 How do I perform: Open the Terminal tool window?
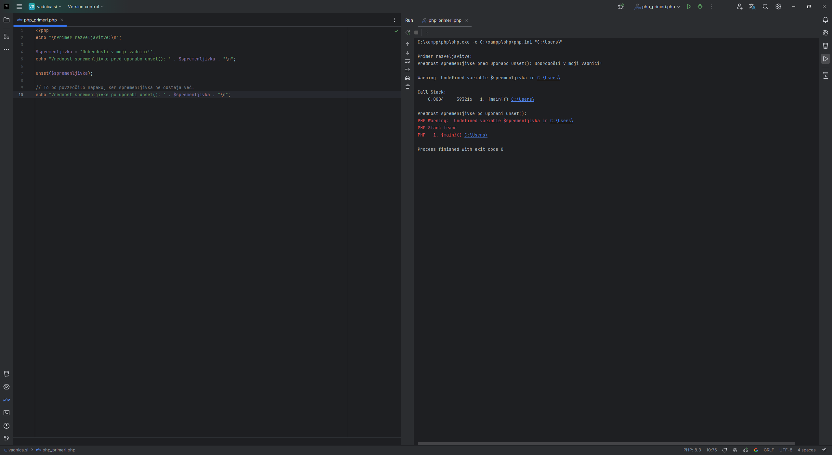pos(6,413)
